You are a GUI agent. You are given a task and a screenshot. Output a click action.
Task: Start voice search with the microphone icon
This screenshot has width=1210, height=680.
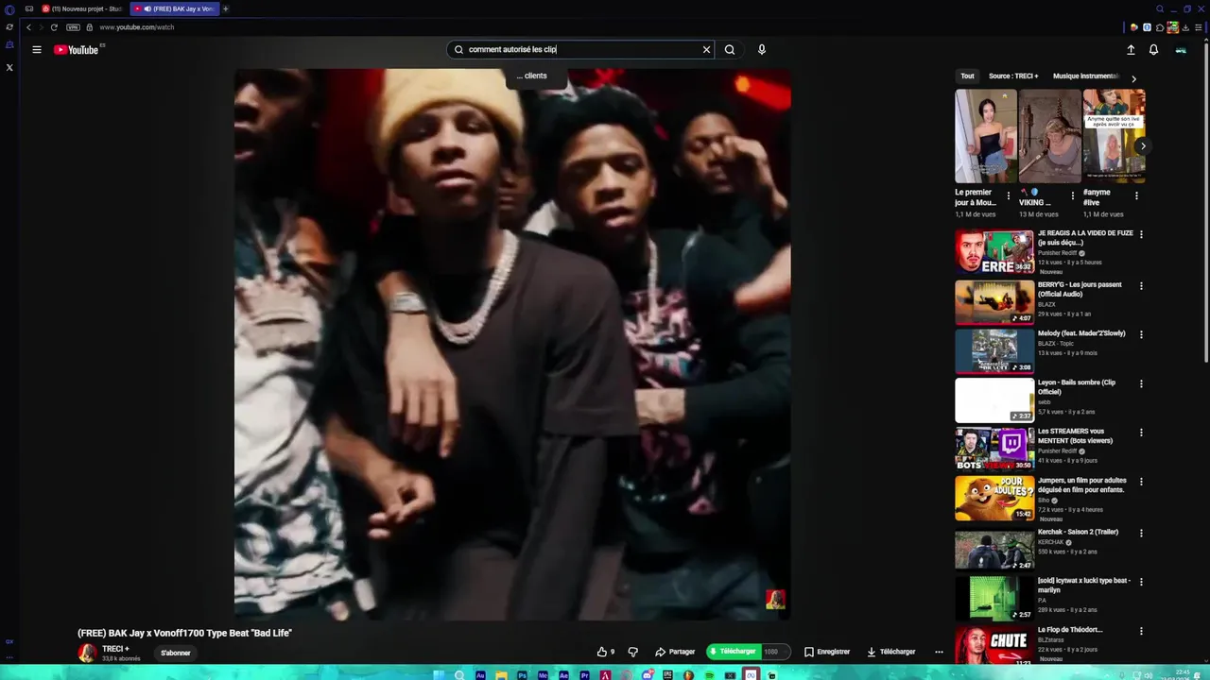click(x=762, y=50)
